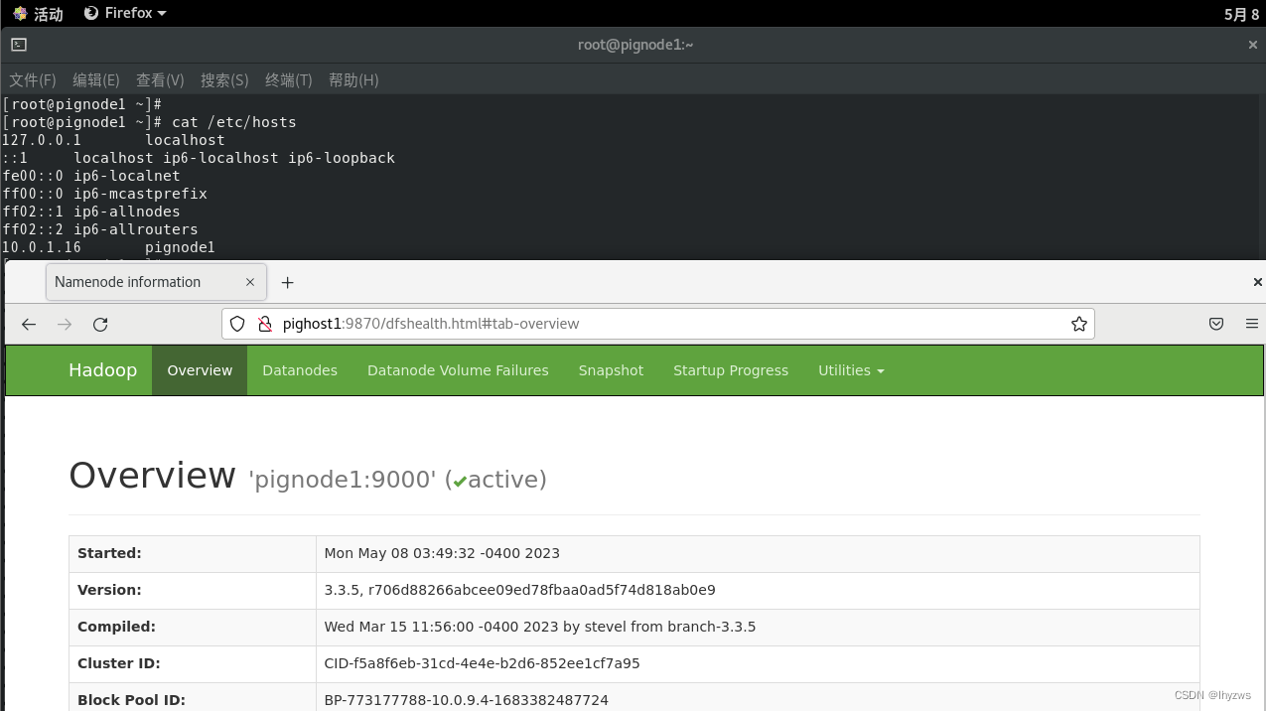Open the Firefox application menu in top bar
The height and width of the screenshot is (711, 1266).
pos(125,13)
